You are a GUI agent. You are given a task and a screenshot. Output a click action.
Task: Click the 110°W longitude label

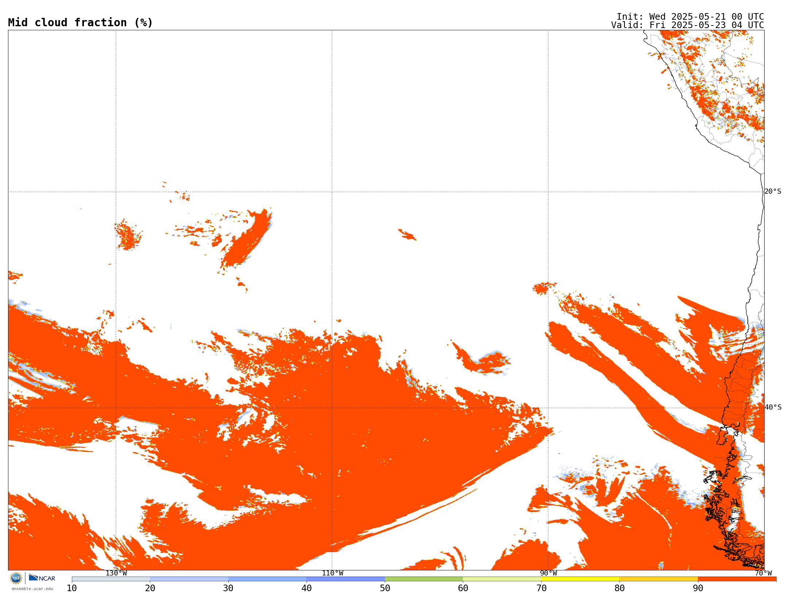(332, 573)
